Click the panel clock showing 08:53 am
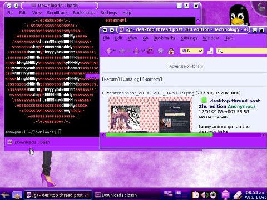Screen dimensions: 267x200 255,195
